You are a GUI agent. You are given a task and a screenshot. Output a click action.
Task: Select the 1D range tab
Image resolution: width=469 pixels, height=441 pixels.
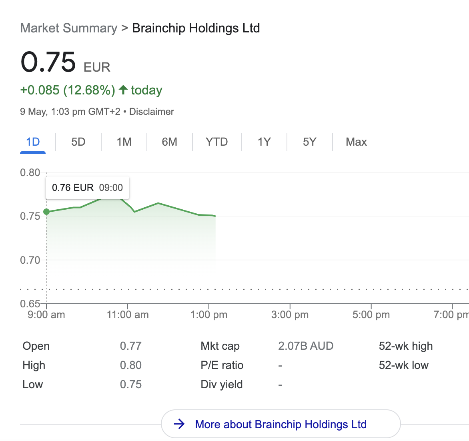[x=33, y=142]
